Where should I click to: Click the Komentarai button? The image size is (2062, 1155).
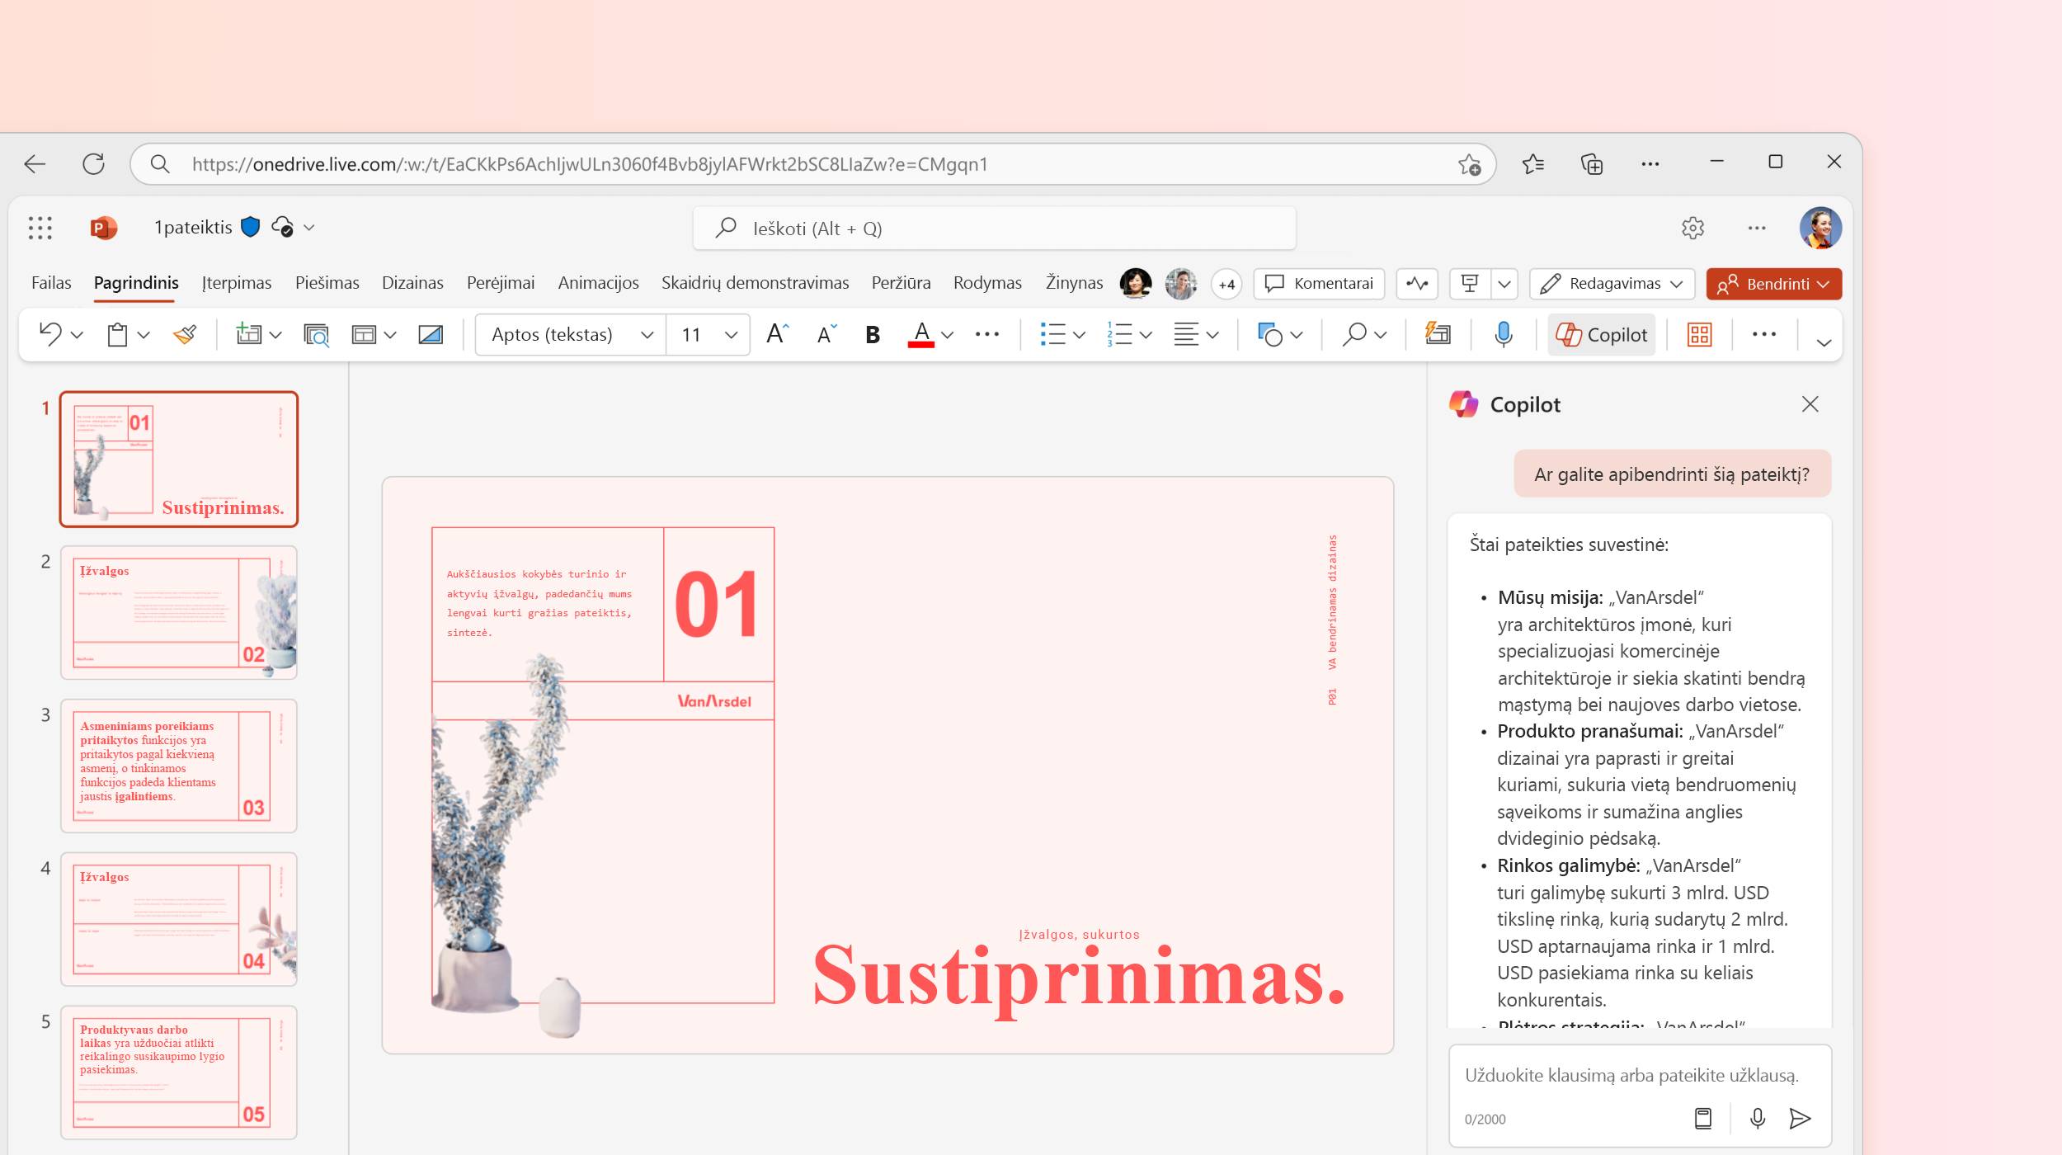coord(1319,284)
